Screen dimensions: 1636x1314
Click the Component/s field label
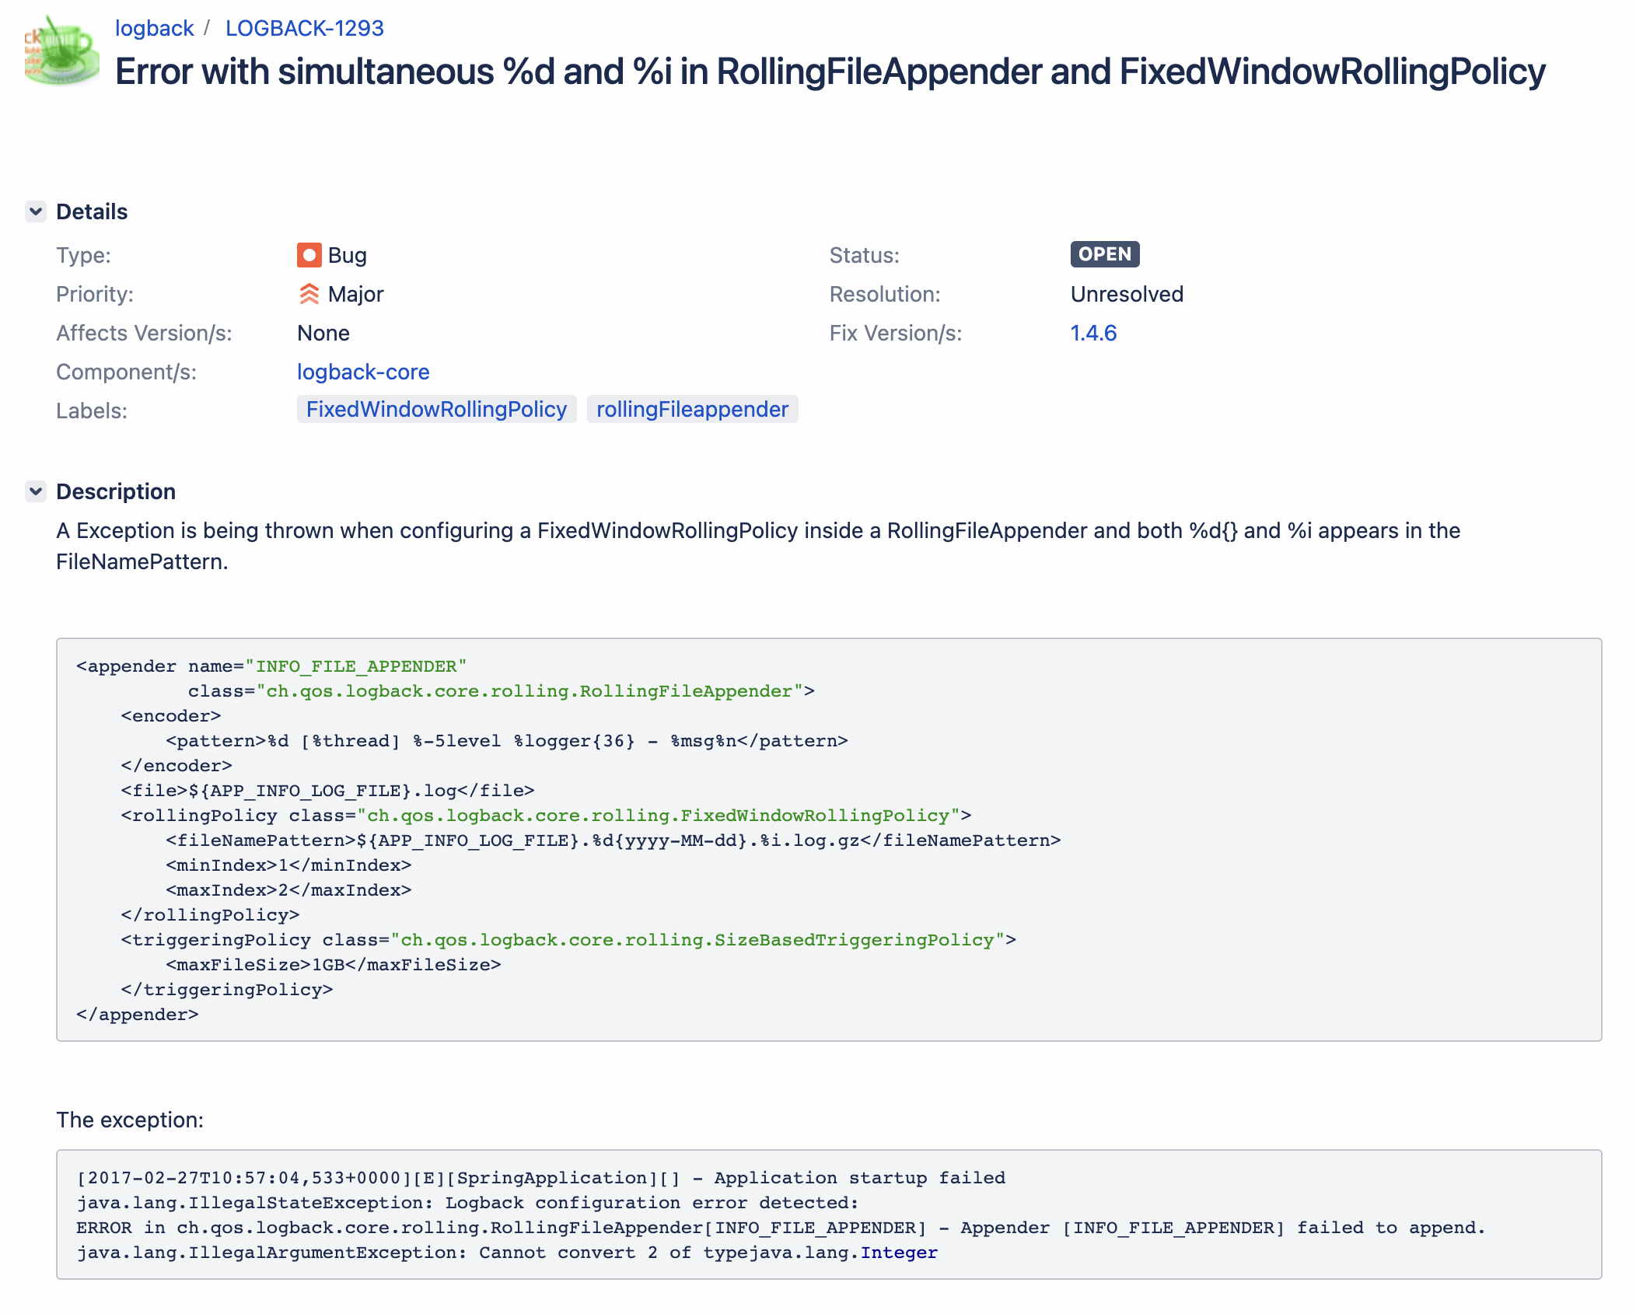click(x=126, y=372)
